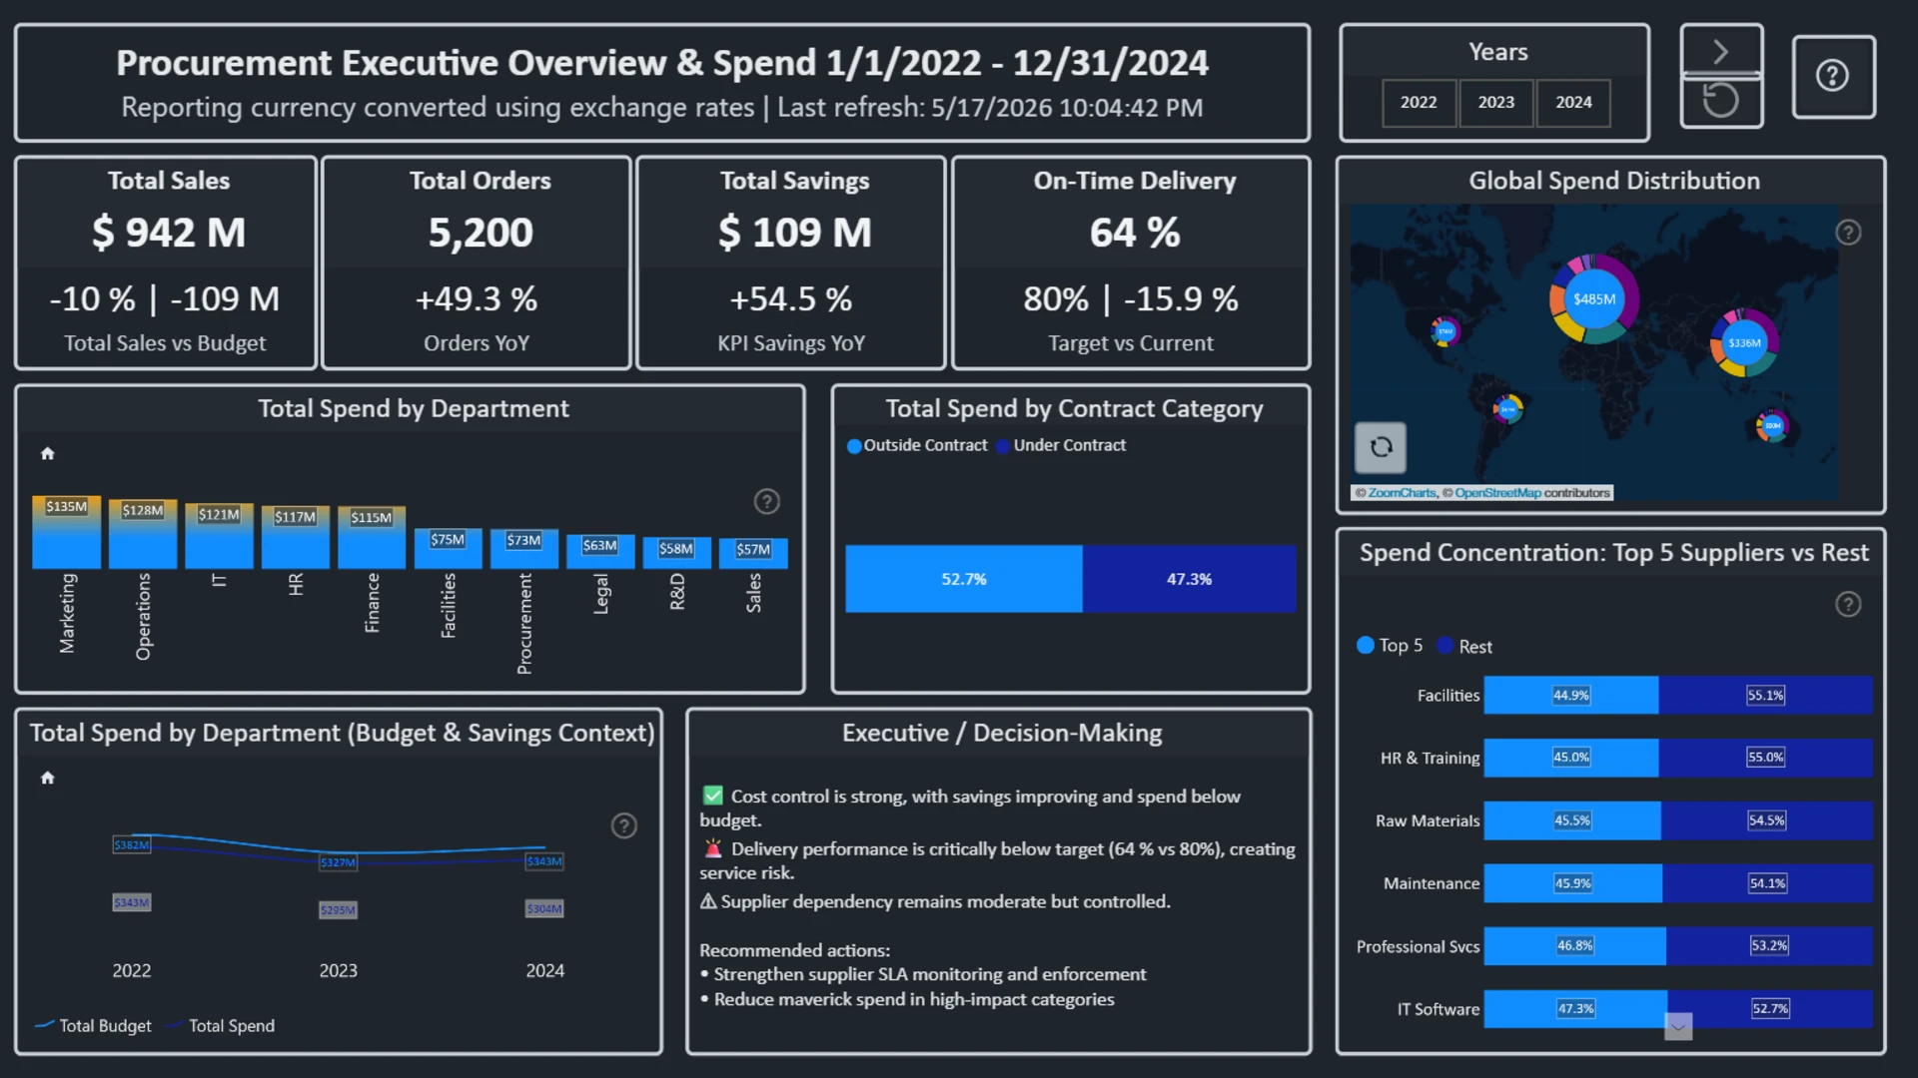Click the $327M data label in 2023
This screenshot has height=1078, width=1918.
(x=339, y=862)
